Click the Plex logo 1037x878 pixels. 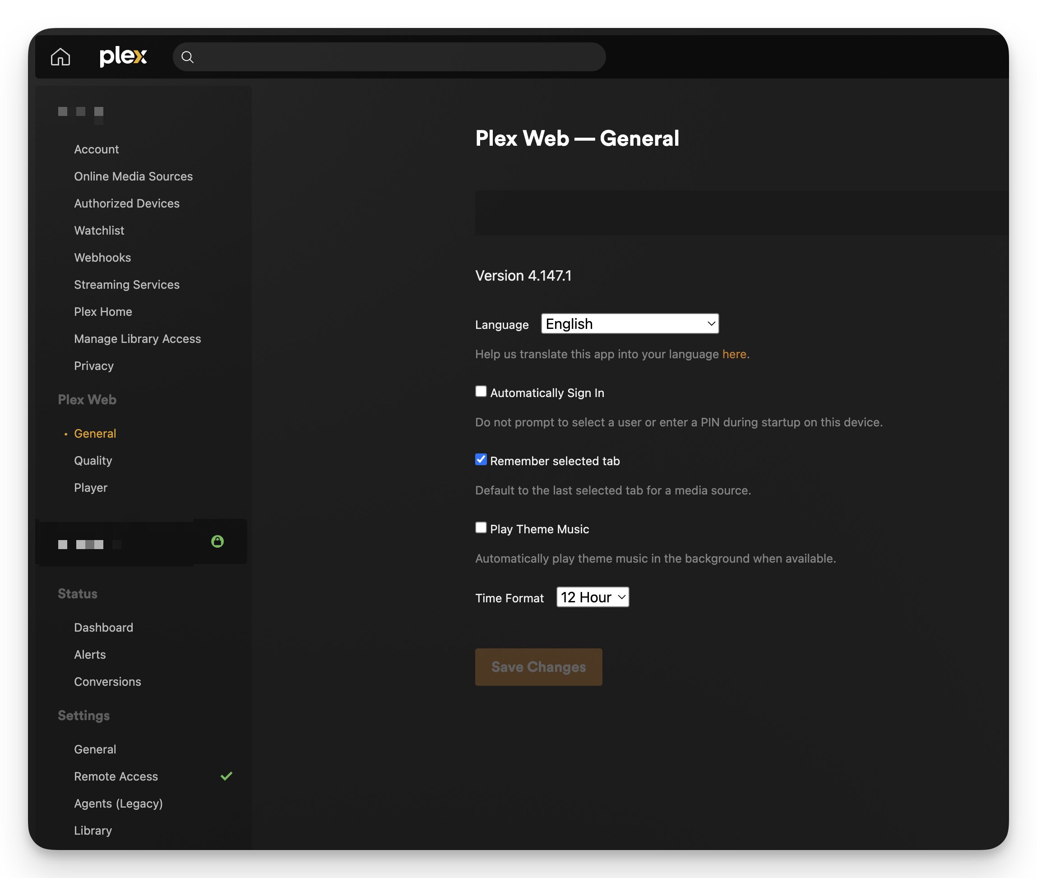(x=123, y=56)
